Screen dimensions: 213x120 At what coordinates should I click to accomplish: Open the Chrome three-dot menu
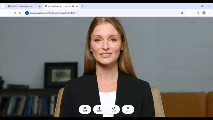point(209,13)
